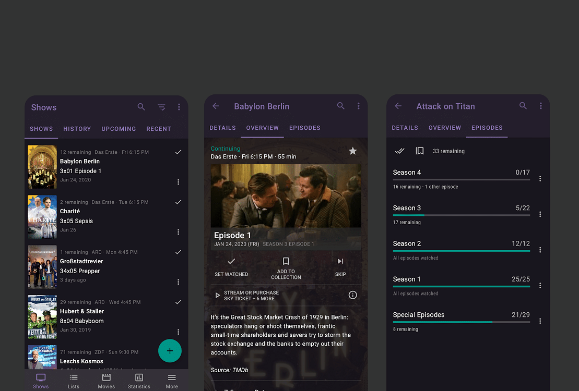Go to Movies in bottom navigation

tap(107, 381)
